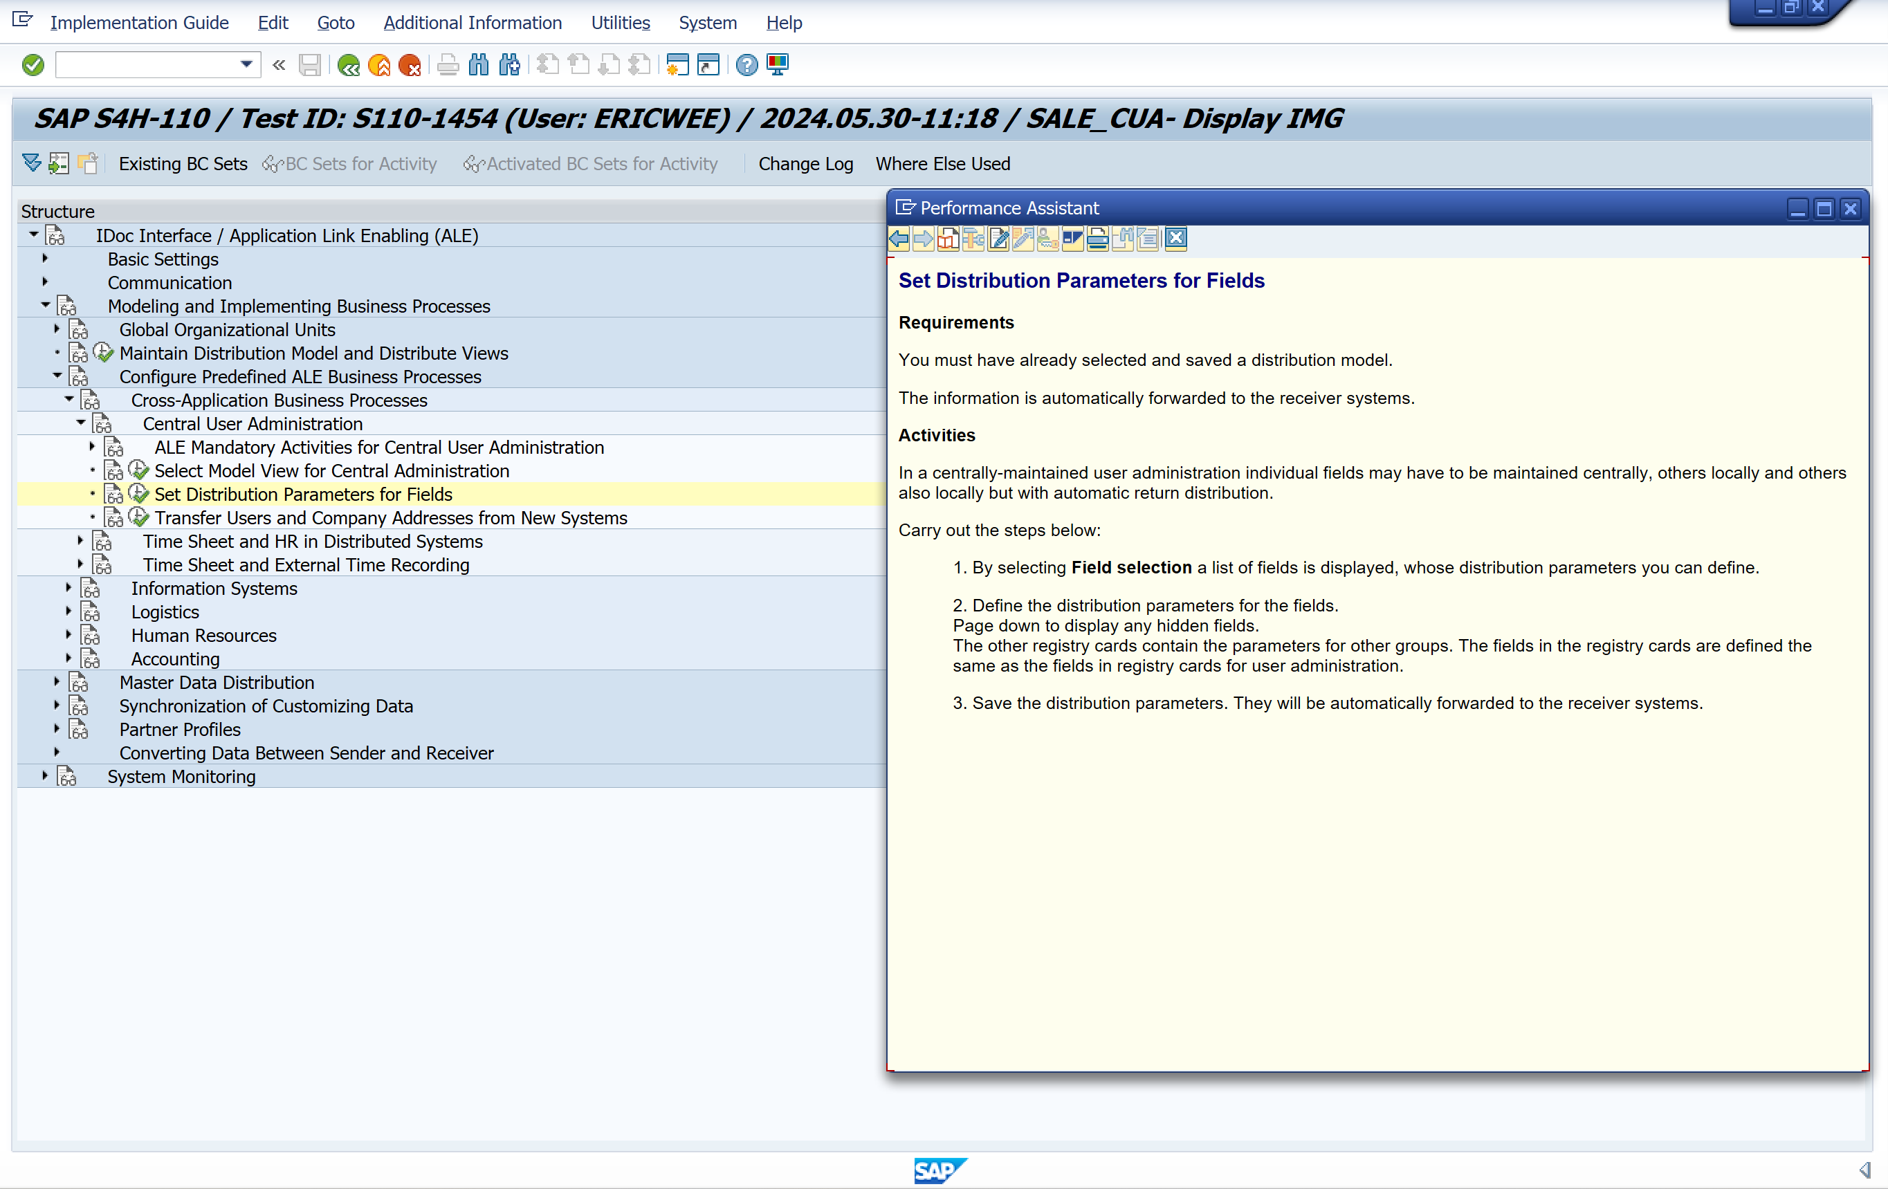The width and height of the screenshot is (1888, 1189).
Task: Execute the Set Distribution Parameters for Fields activity
Action: pos(139,494)
